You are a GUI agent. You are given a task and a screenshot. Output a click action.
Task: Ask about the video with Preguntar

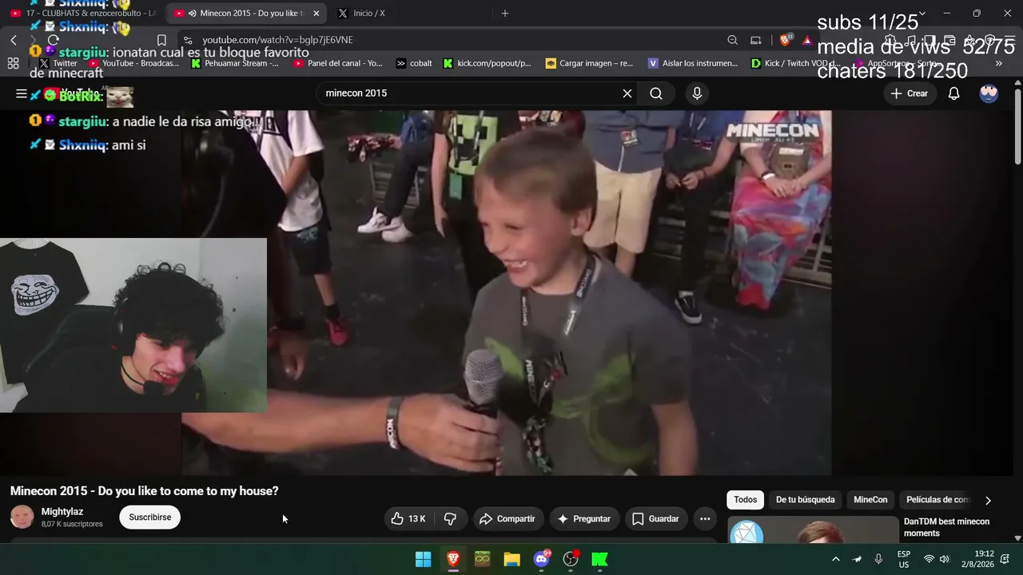(584, 519)
